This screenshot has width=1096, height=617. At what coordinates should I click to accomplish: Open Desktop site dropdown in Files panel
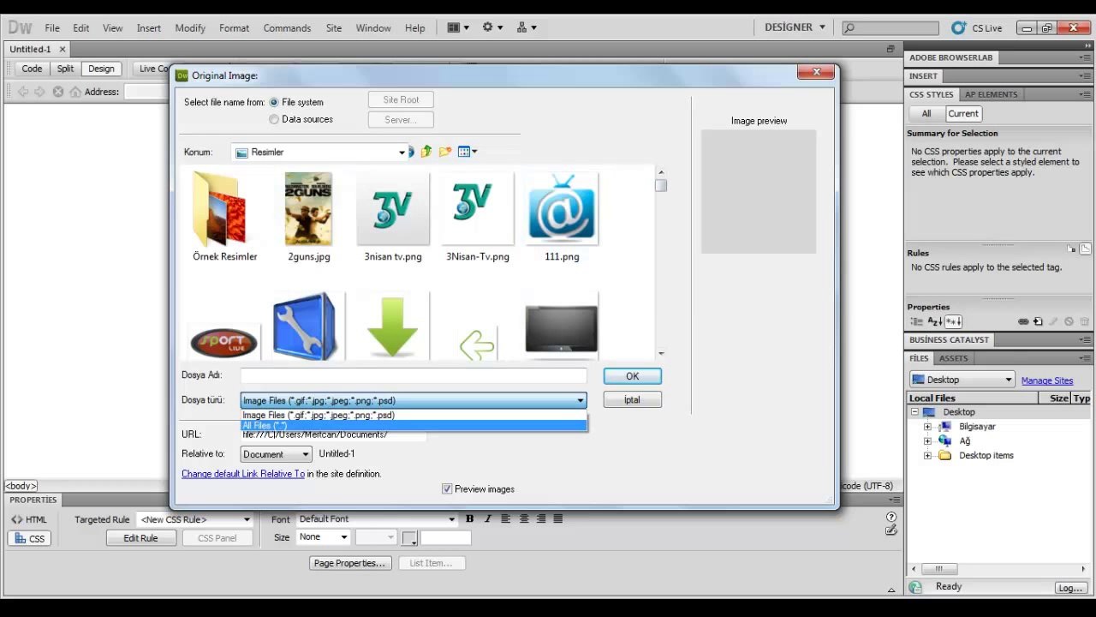(962, 380)
